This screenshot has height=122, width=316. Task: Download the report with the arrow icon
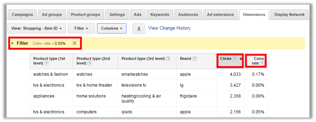click(x=139, y=29)
